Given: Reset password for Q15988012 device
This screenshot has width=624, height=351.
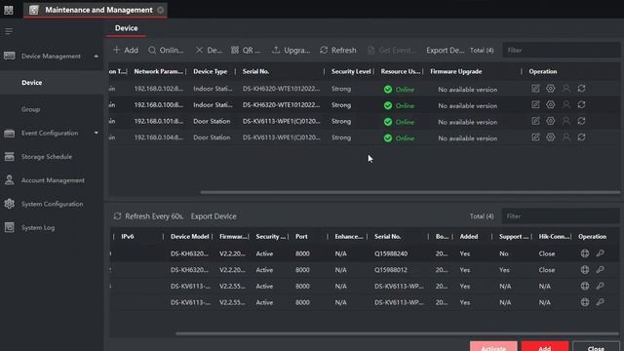Looking at the screenshot, I should 601,270.
